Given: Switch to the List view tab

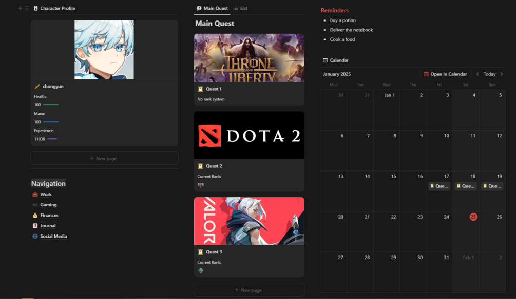Looking at the screenshot, I should [240, 8].
